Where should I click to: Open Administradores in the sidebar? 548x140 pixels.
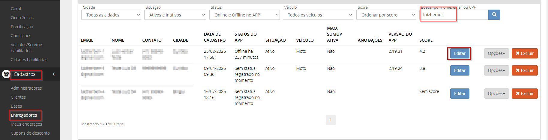tap(26, 88)
